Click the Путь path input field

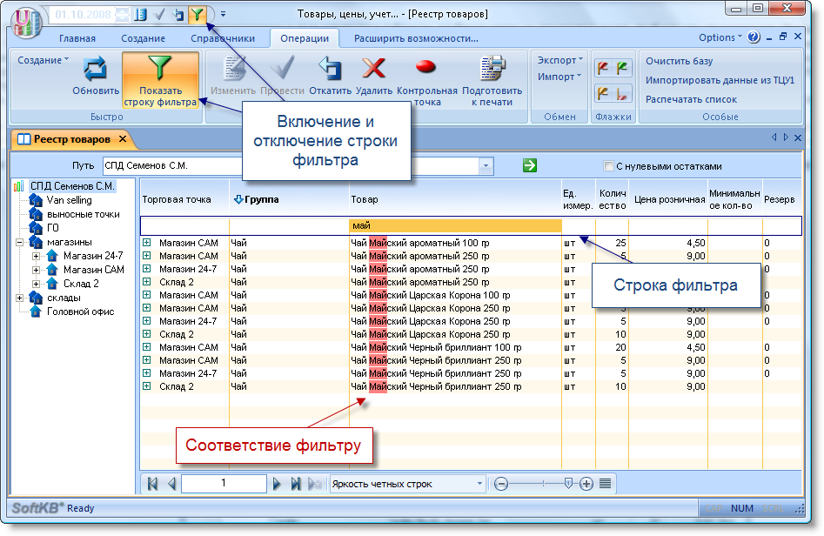click(291, 165)
